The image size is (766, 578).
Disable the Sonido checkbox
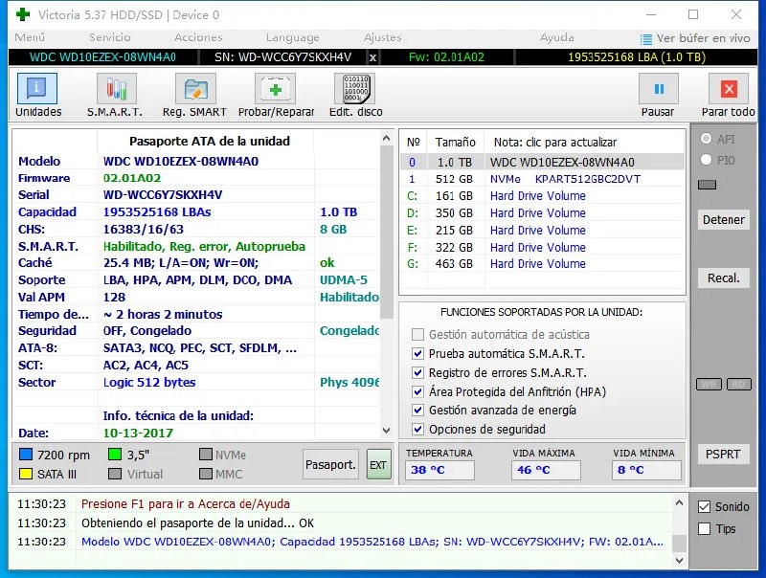click(x=704, y=506)
